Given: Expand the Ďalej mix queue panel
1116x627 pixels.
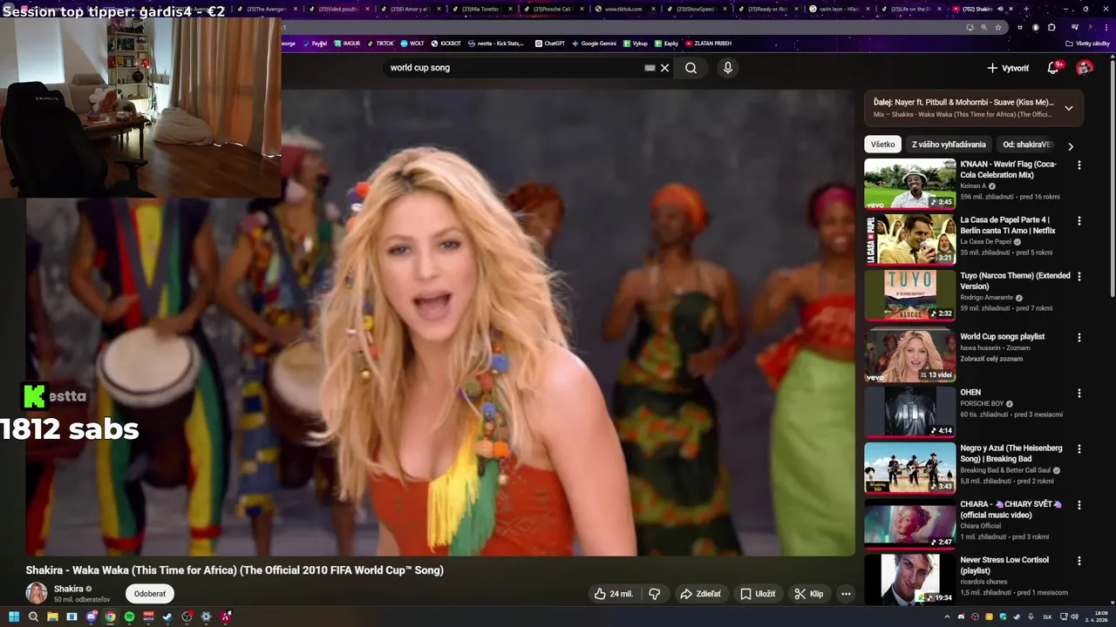Looking at the screenshot, I should click(1069, 108).
